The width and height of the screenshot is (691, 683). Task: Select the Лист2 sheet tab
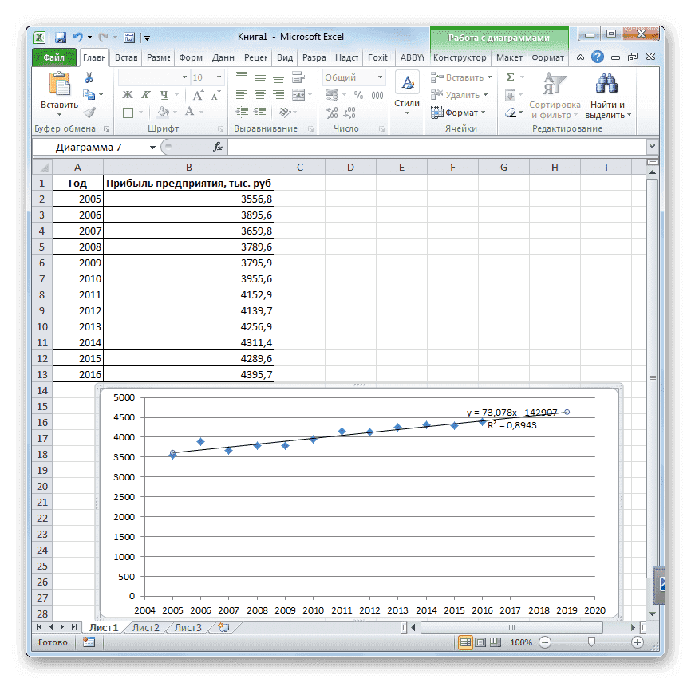(x=145, y=628)
